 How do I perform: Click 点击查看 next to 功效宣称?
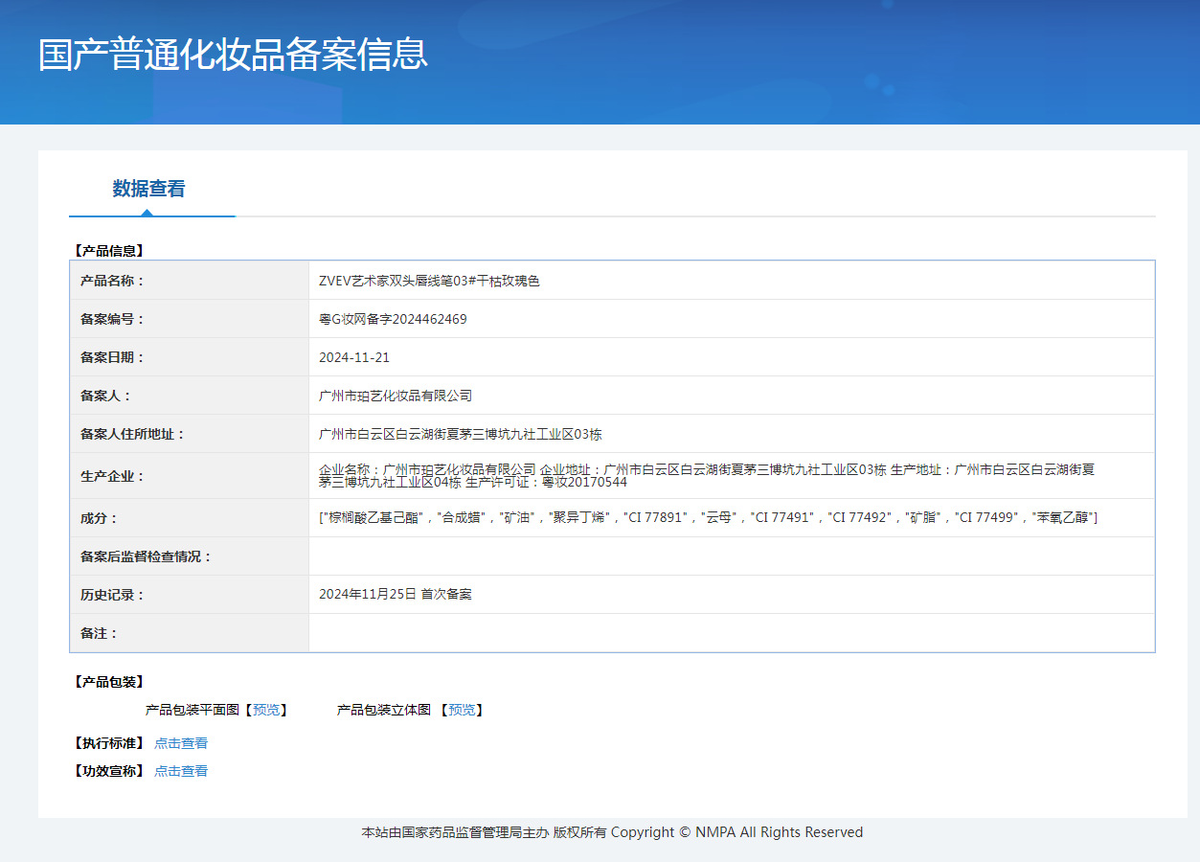coord(181,771)
